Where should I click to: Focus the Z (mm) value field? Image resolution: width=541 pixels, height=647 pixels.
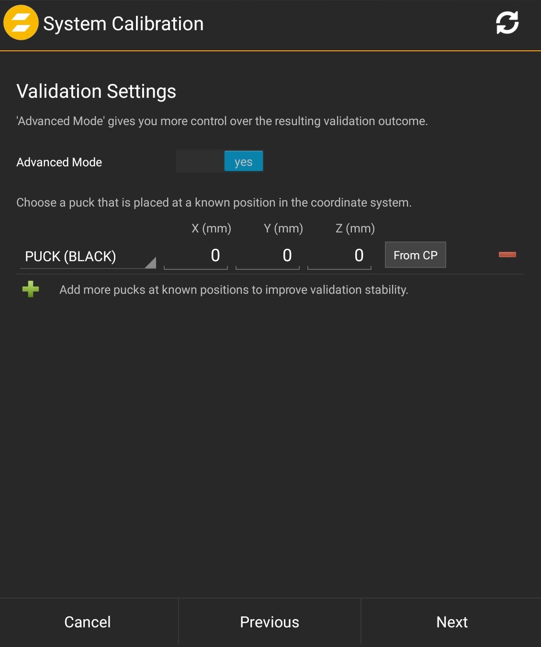(339, 255)
